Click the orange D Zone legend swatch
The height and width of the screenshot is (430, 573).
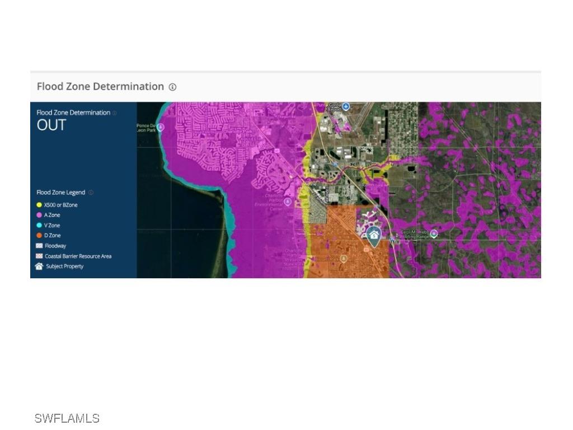(x=39, y=236)
